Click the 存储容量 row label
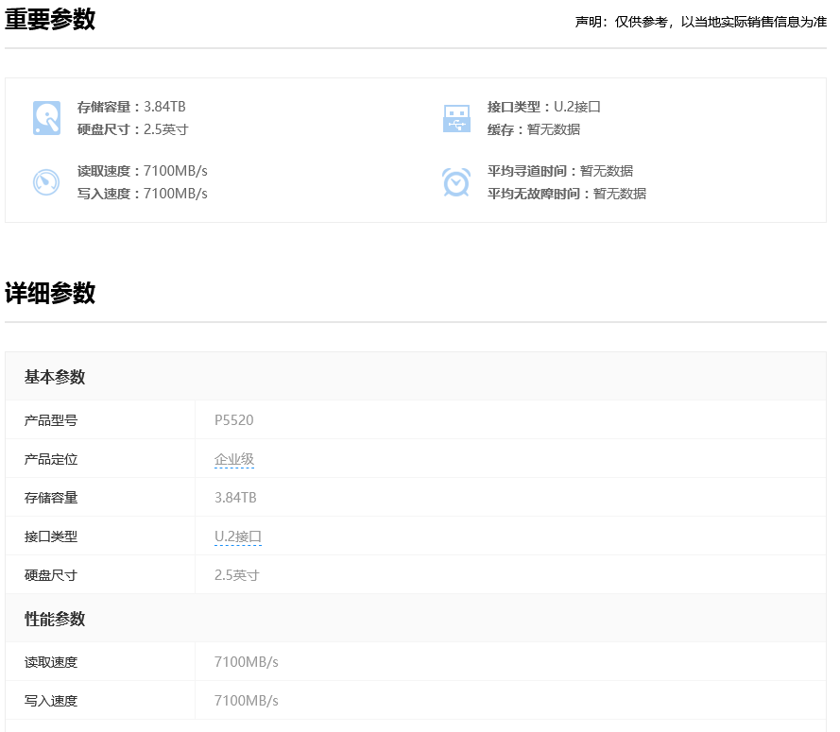The height and width of the screenshot is (732, 840). tap(51, 498)
